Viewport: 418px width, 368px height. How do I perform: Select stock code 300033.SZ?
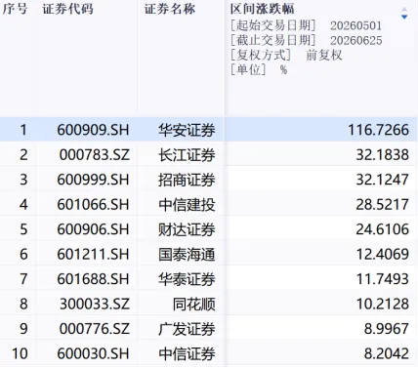click(95, 304)
